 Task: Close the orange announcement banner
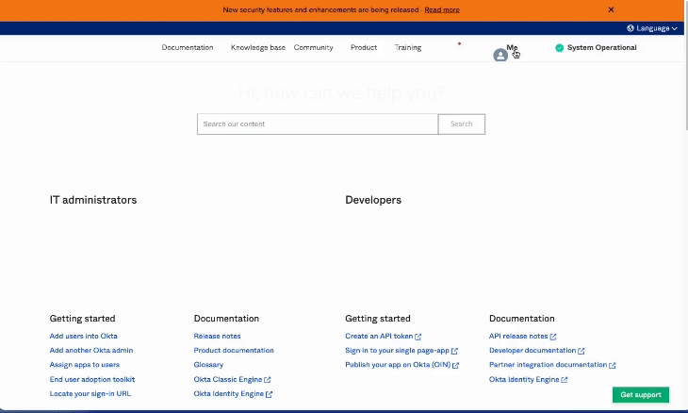pyautogui.click(x=611, y=9)
